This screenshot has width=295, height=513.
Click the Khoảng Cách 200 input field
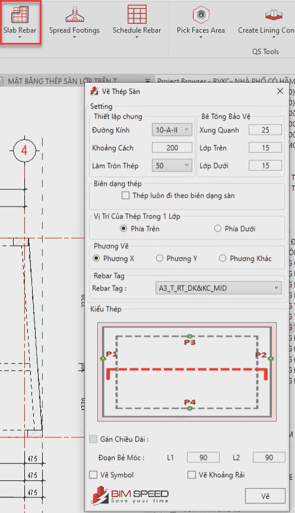[x=172, y=148]
